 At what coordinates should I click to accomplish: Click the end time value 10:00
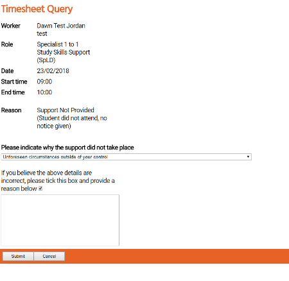[44, 92]
